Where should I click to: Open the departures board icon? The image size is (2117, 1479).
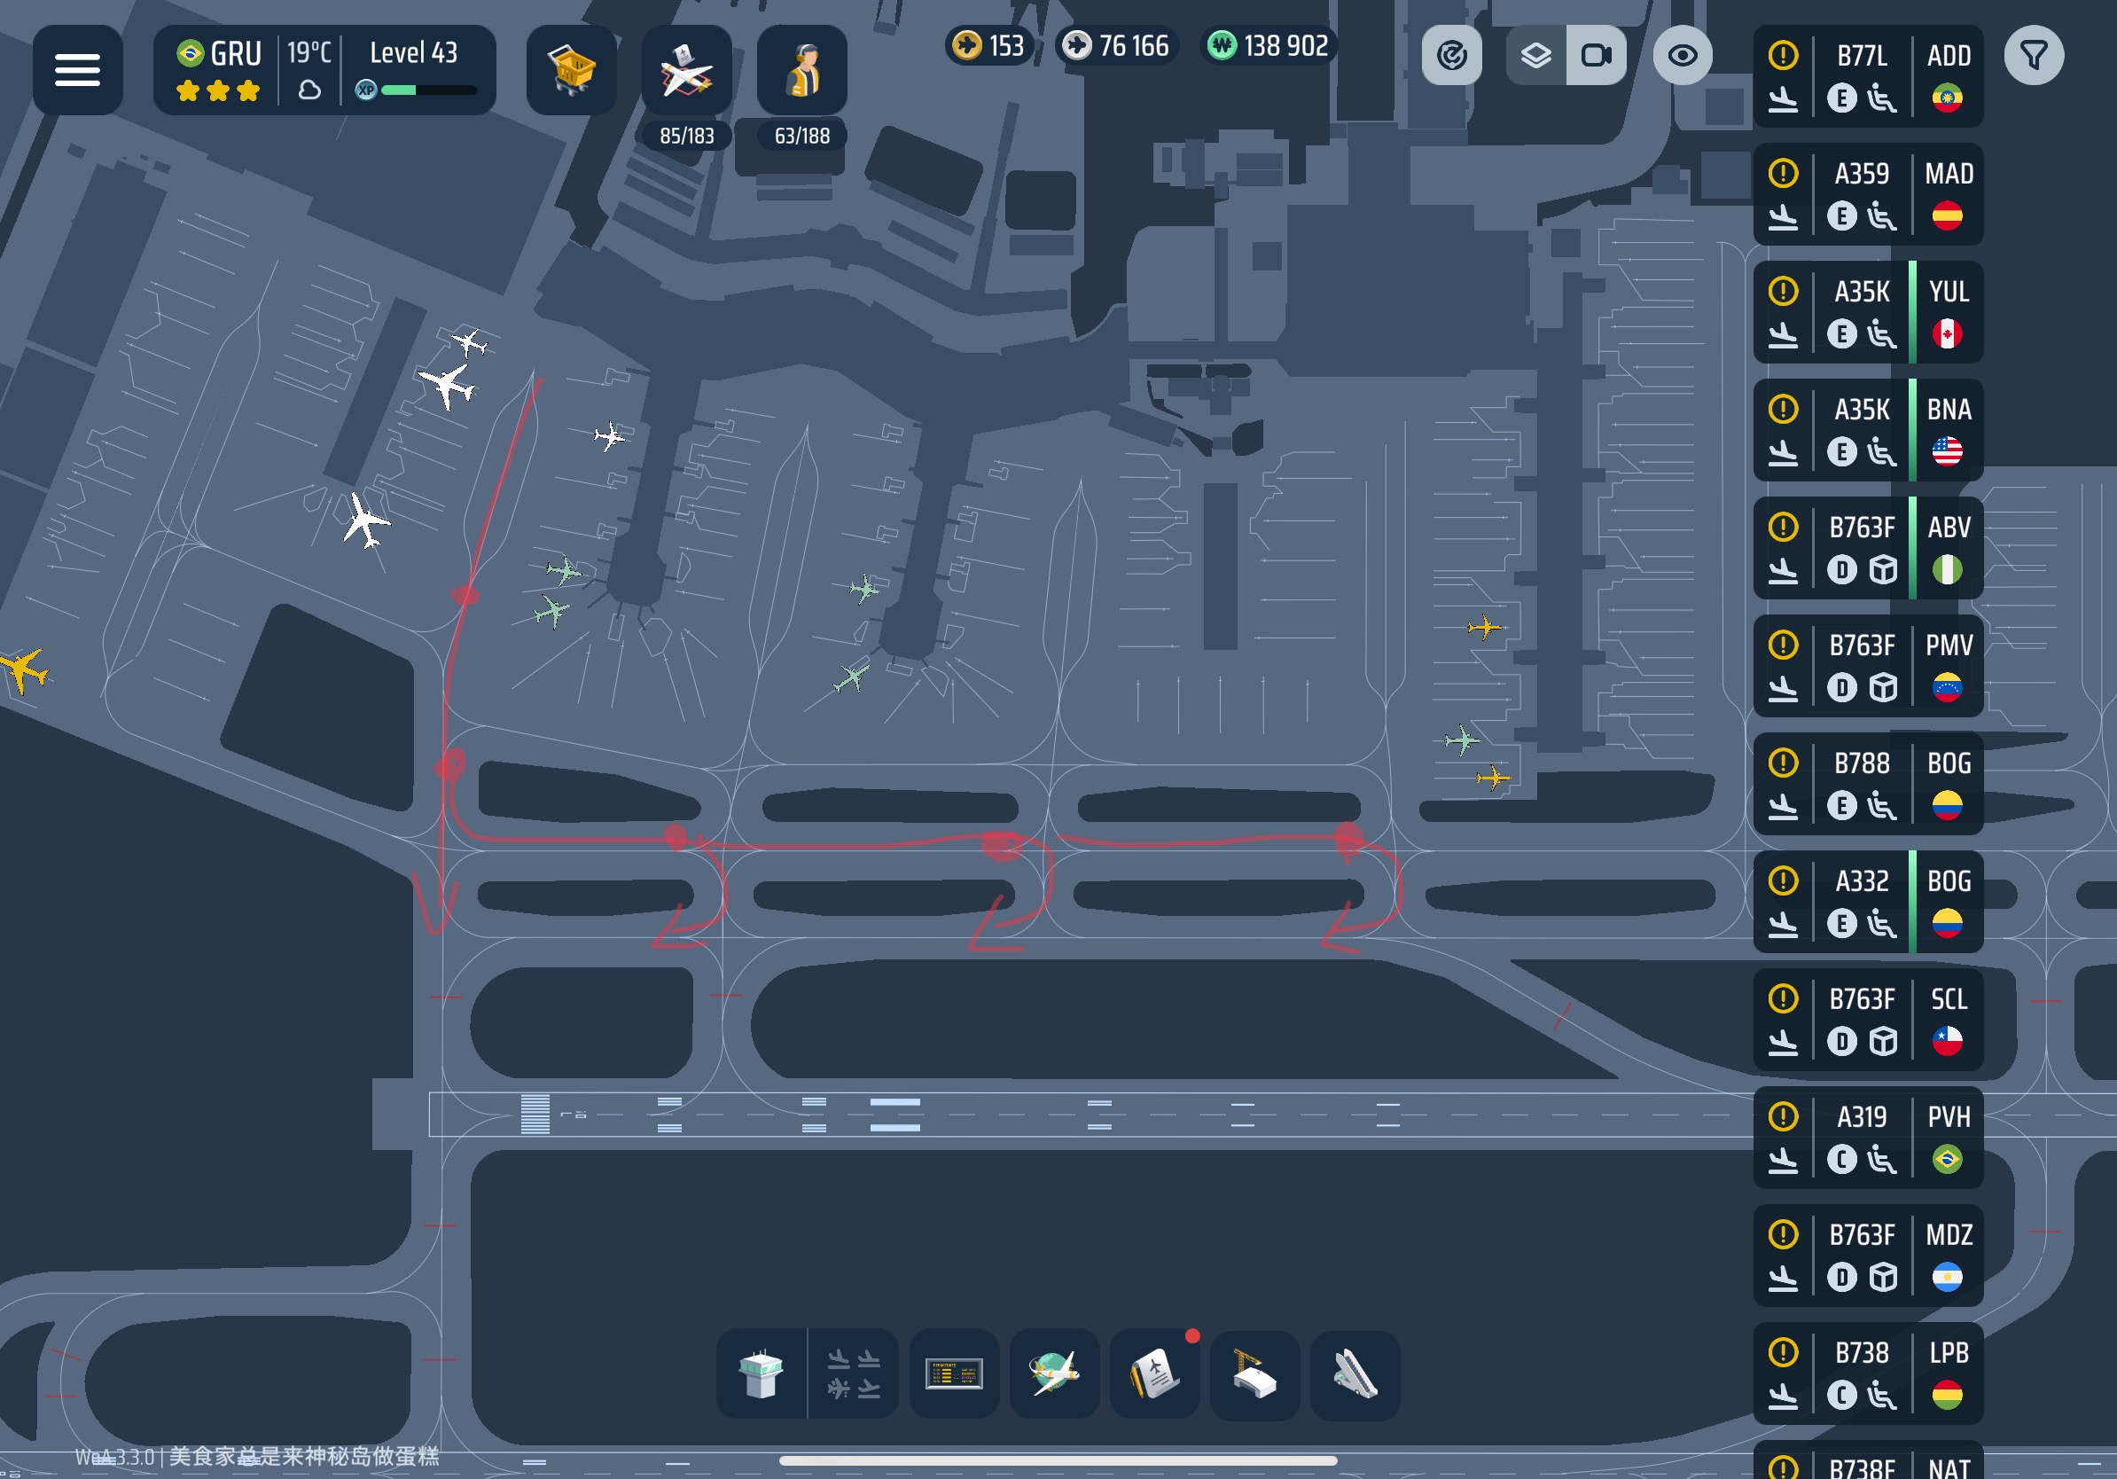pos(953,1373)
